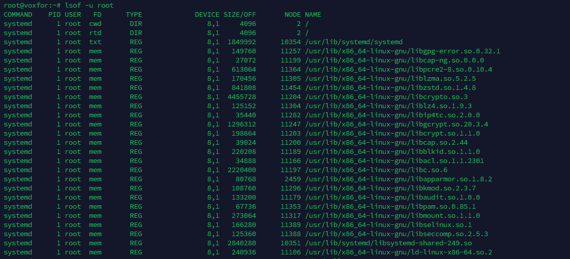Viewport: 570px width, 259px height.
Task: Click the NAME column header
Action: (313, 15)
